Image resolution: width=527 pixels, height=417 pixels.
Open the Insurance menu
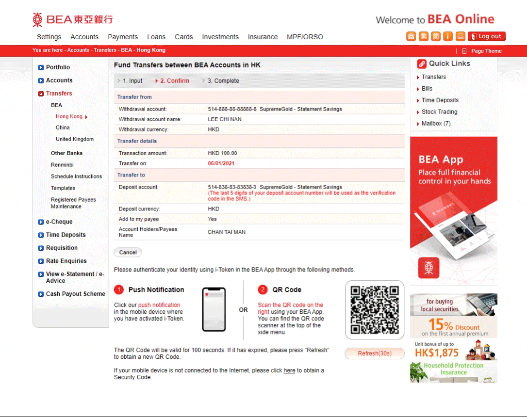click(263, 37)
